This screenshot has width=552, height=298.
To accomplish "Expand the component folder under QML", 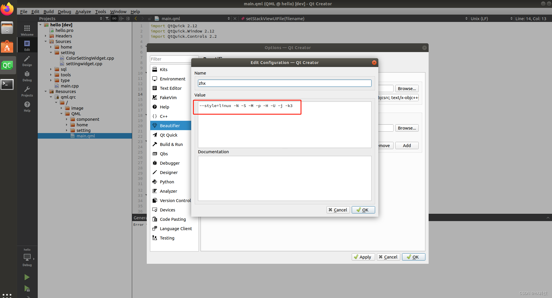I will pyautogui.click(x=67, y=119).
